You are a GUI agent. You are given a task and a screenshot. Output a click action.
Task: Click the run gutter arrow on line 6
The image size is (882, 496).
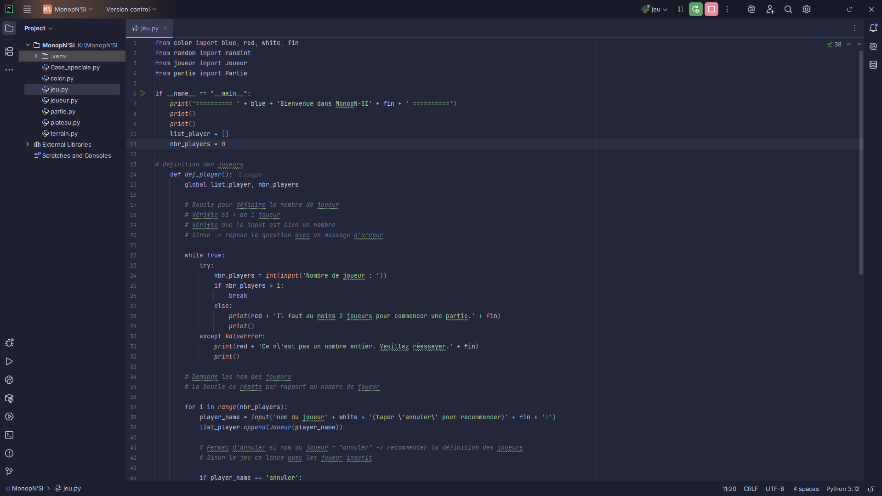click(142, 94)
